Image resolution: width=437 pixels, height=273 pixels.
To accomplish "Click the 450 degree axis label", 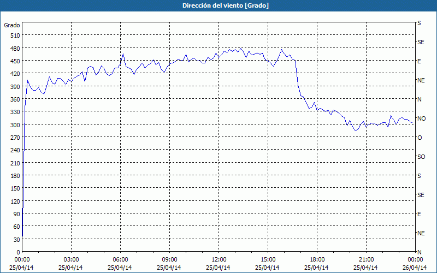I will (15, 61).
